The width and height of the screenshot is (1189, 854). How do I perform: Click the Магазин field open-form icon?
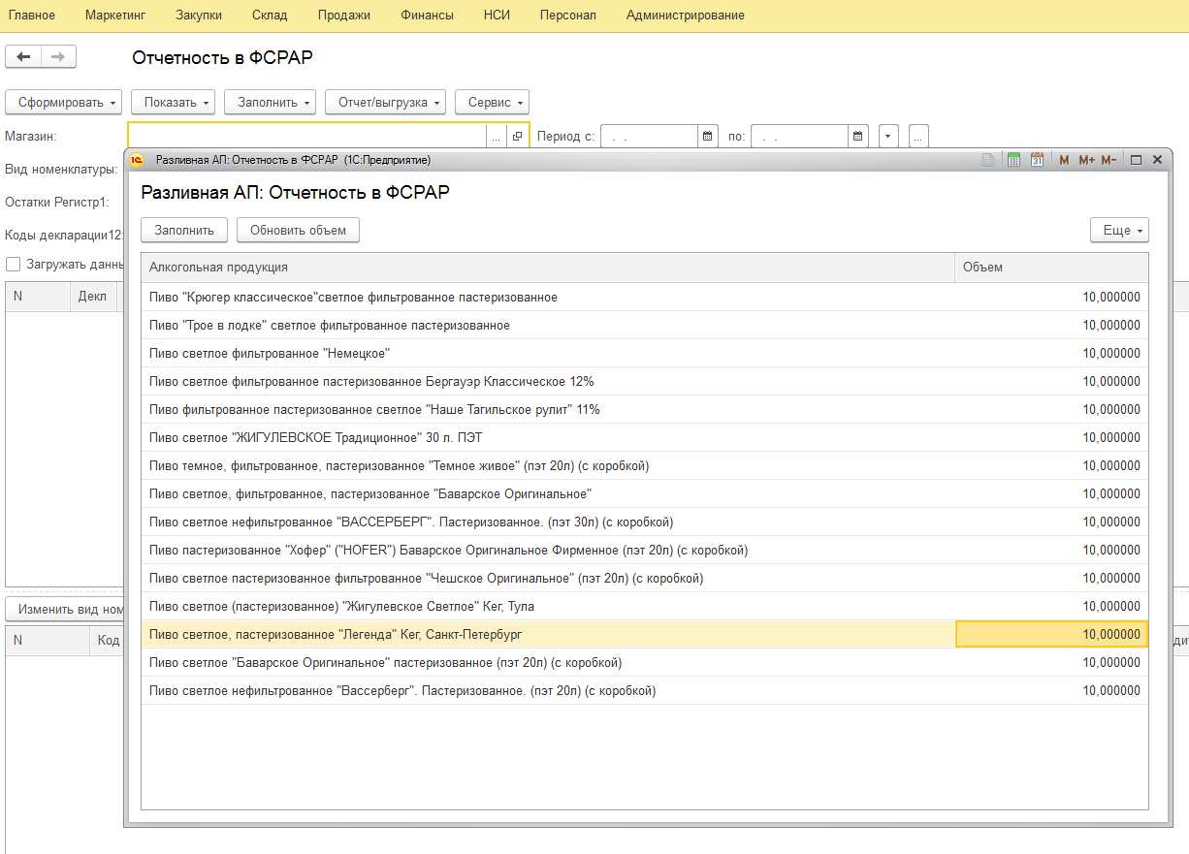(517, 137)
